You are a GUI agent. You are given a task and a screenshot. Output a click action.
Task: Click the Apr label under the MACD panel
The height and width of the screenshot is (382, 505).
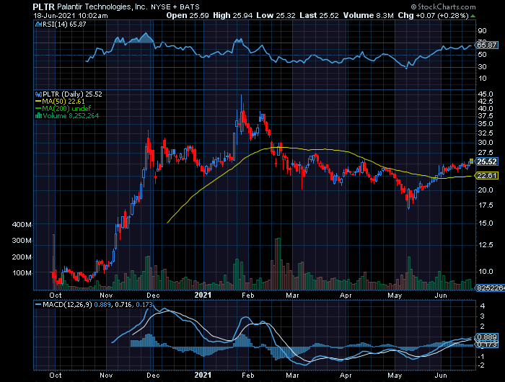click(x=346, y=376)
